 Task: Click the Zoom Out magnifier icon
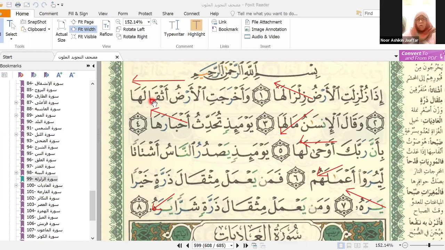pyautogui.click(x=118, y=22)
